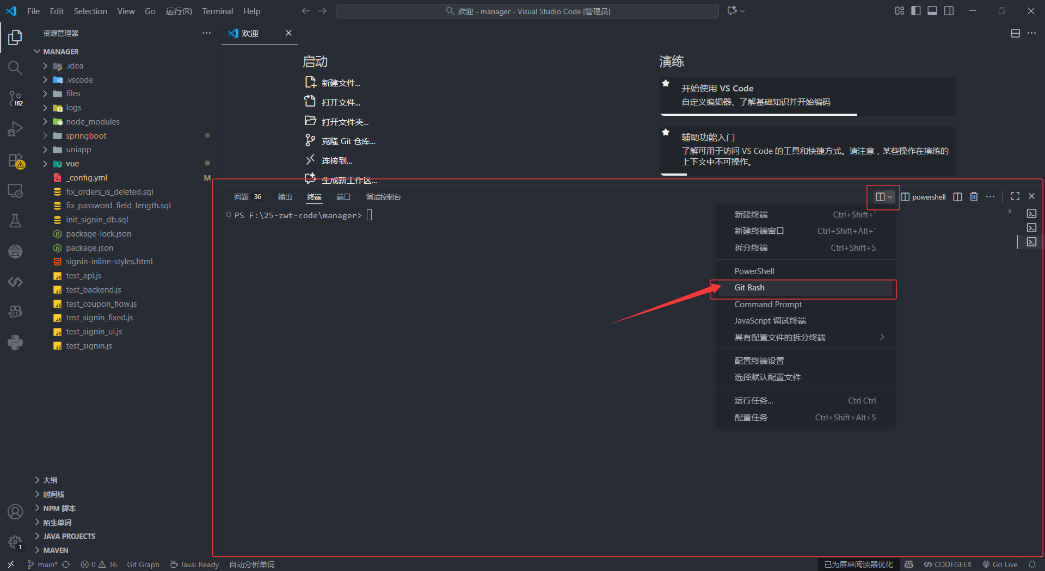Open the Run and Debug view
The image size is (1045, 571).
pos(15,129)
